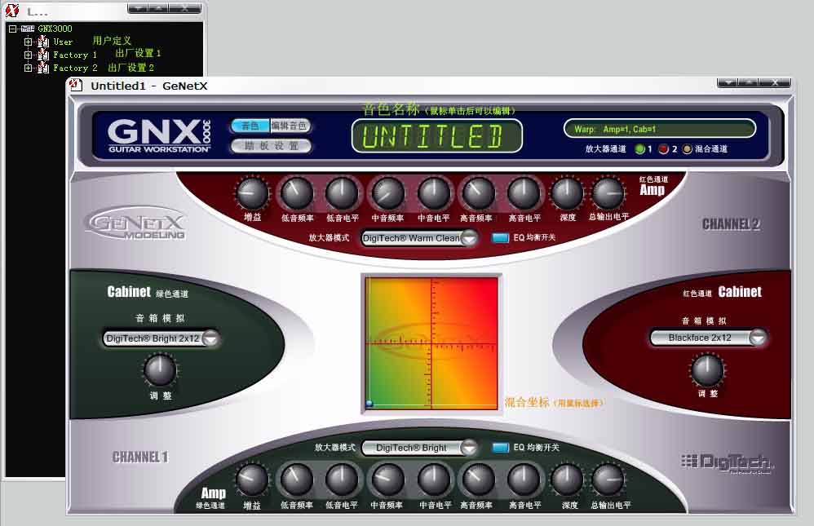The width and height of the screenshot is (814, 526).
Task: Click red channel 中音频率 knob
Action: click(387, 193)
